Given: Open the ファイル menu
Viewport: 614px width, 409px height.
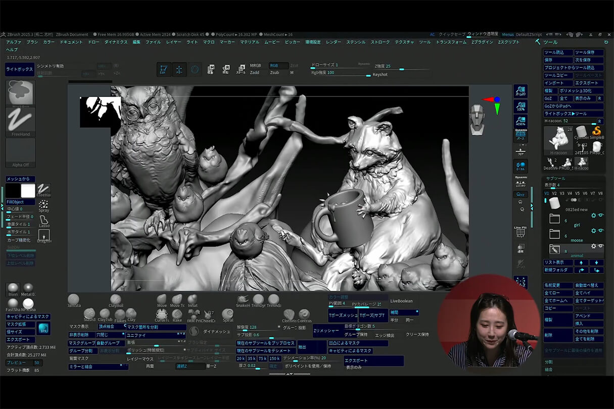Looking at the screenshot, I should tap(153, 42).
